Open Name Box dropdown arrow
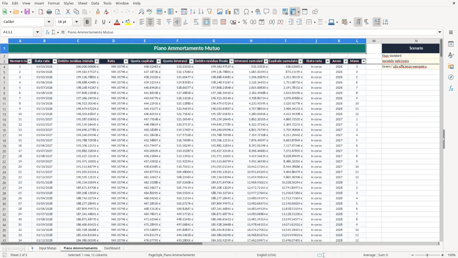The image size is (458, 258). tap(37, 32)
